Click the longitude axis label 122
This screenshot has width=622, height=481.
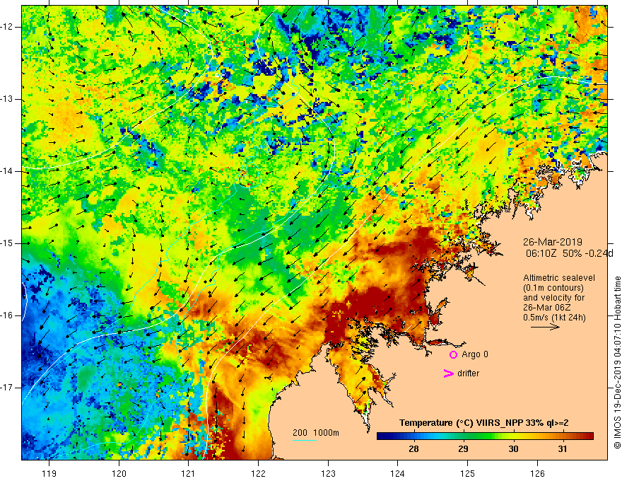click(258, 473)
